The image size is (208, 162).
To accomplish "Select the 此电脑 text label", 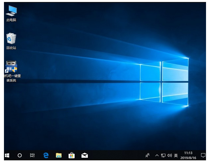I will (x=11, y=20).
